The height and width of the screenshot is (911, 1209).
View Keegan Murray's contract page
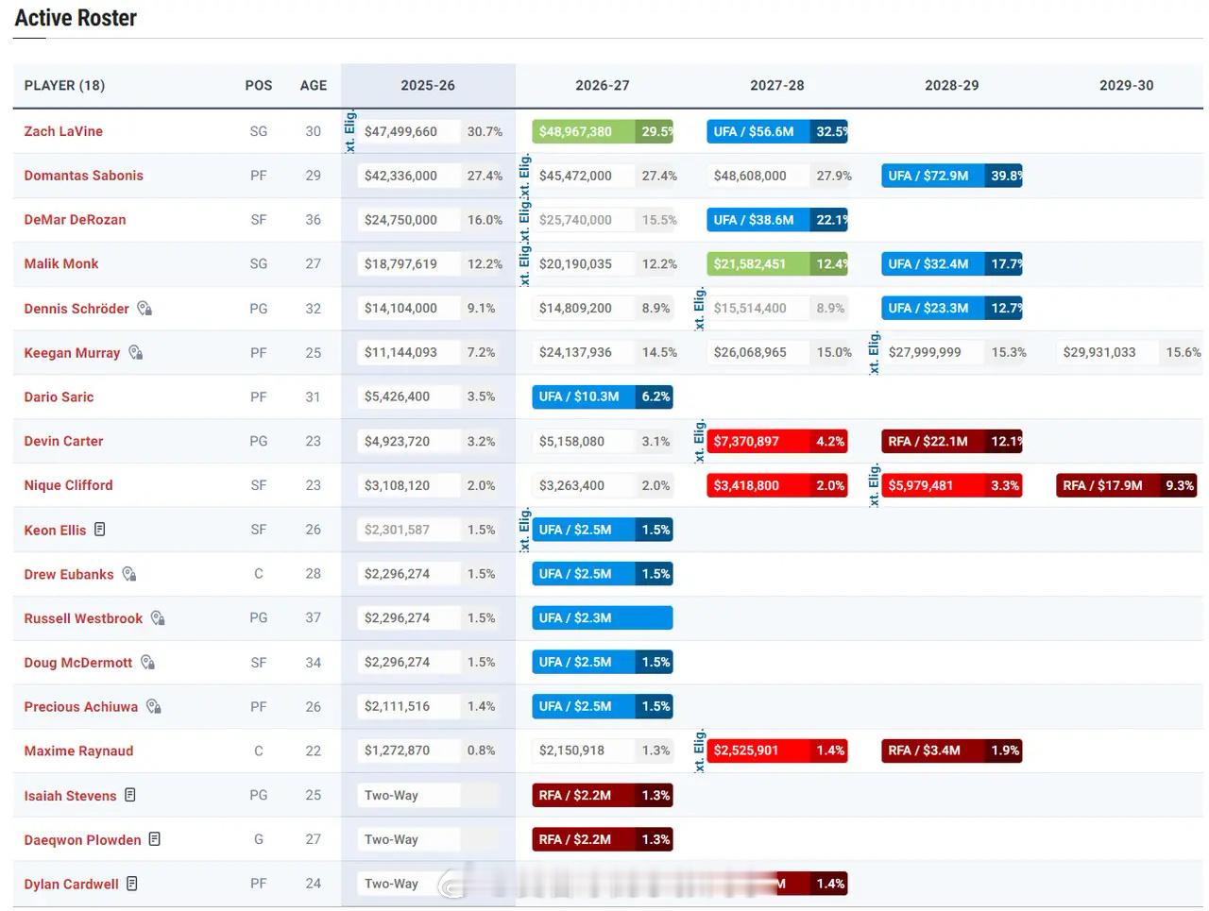point(72,353)
